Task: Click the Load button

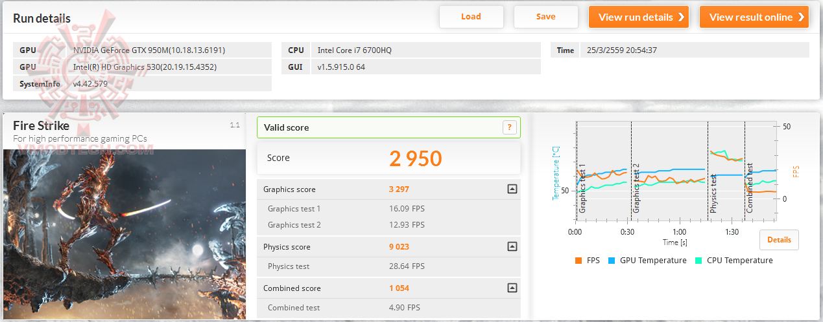Action: (471, 17)
